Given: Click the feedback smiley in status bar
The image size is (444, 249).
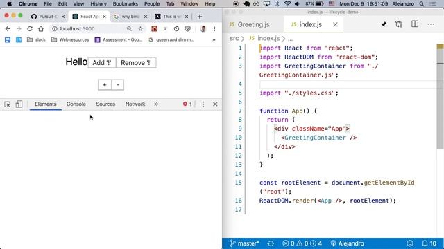Looking at the screenshot, I should 410,243.
